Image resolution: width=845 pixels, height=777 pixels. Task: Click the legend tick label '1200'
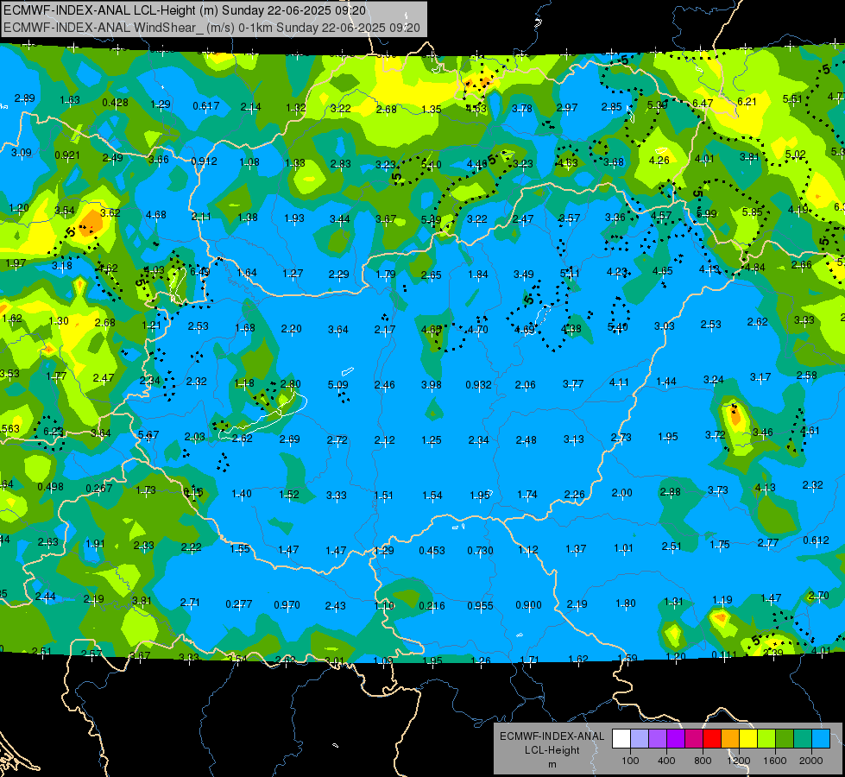pyautogui.click(x=739, y=761)
